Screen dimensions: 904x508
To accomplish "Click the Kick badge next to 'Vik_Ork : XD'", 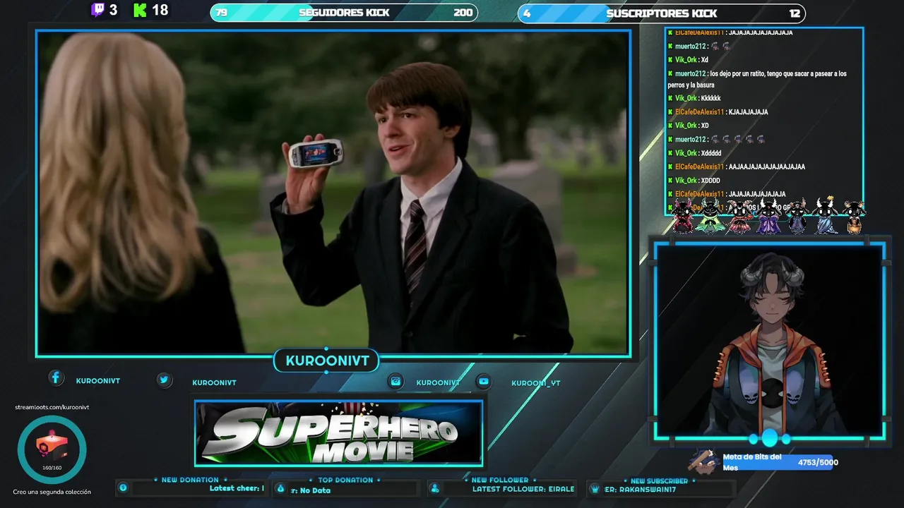I will pyautogui.click(x=670, y=126).
